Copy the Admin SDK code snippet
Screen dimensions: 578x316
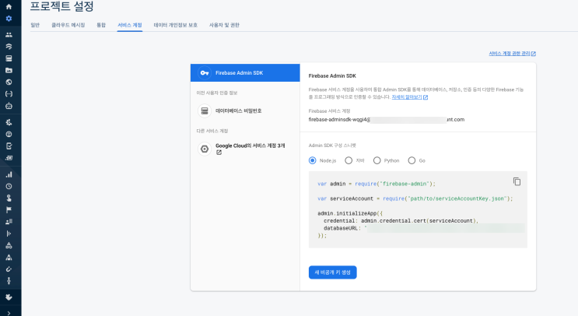[517, 181]
